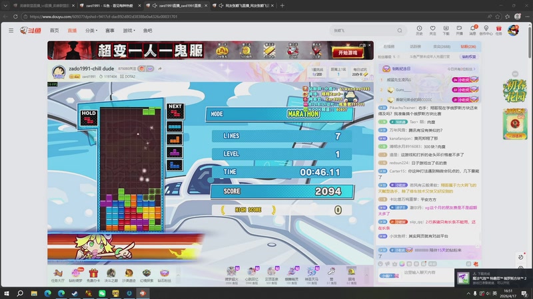
Task: Open a new browser tab
Action: (x=282, y=5)
